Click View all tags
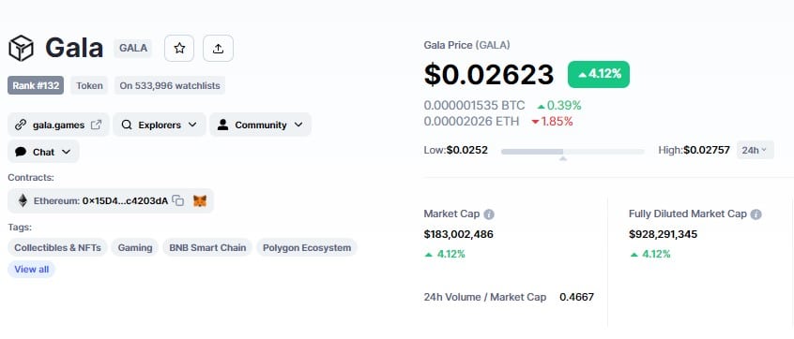794x339 pixels. pos(31,270)
